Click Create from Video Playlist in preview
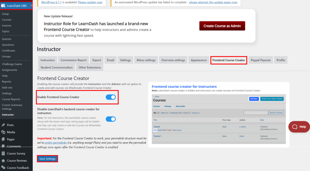This screenshot has width=310, height=171. pos(272,99)
